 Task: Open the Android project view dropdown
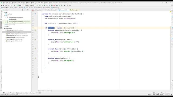point(7,10)
